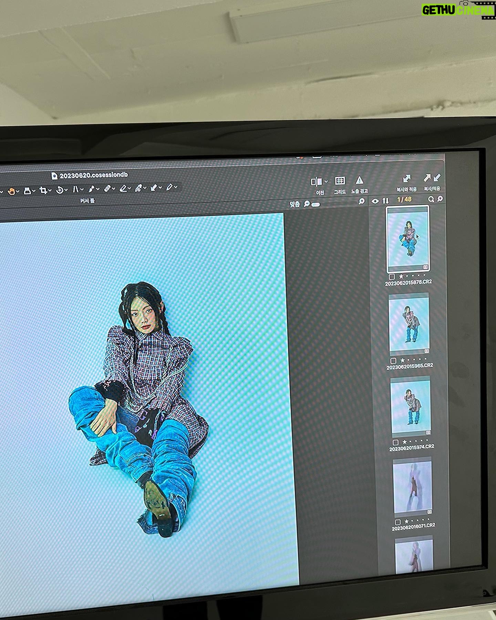Viewport: 496px width, 620px height.
Task: Open the Annotations pencil tool dropdown arrow
Action: (176, 187)
